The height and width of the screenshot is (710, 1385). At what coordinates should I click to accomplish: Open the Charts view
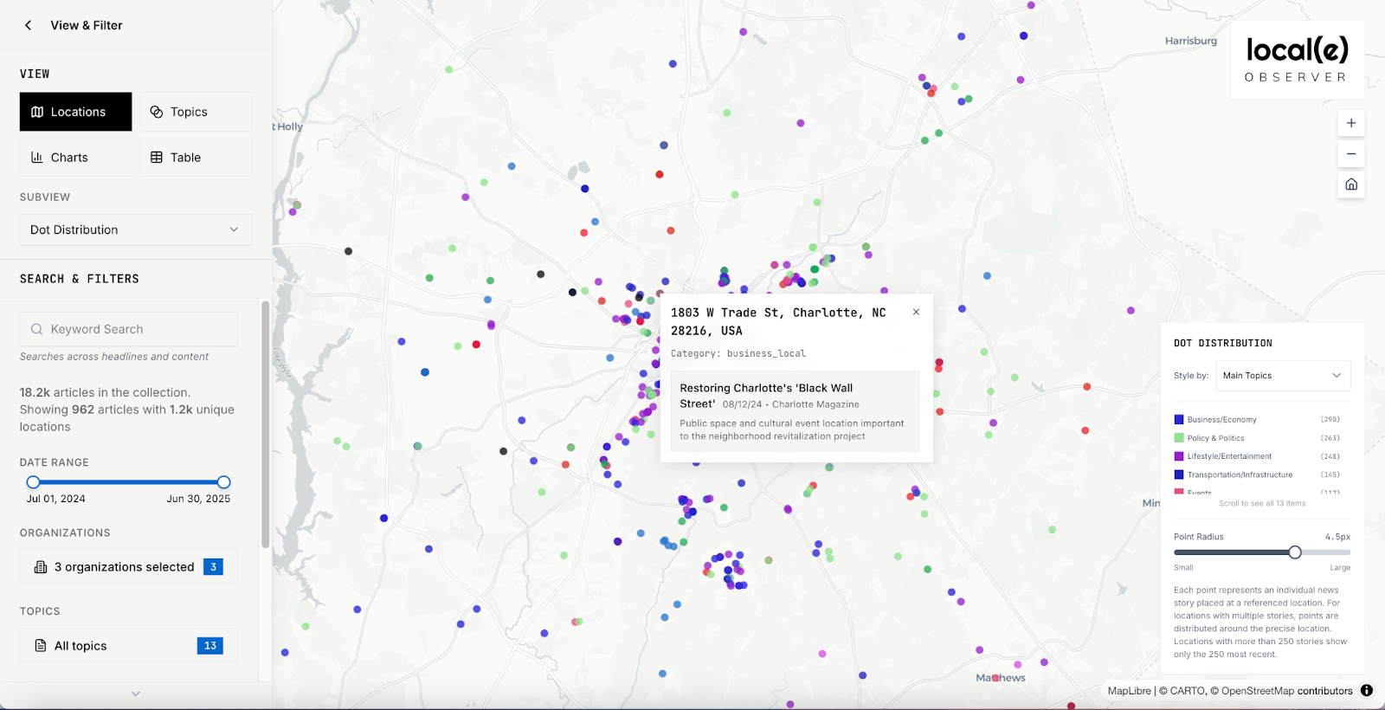[x=76, y=158]
